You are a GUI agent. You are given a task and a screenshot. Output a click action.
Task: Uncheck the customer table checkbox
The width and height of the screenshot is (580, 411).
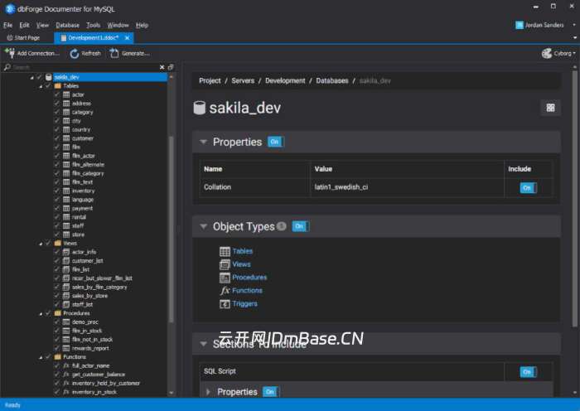tap(56, 138)
